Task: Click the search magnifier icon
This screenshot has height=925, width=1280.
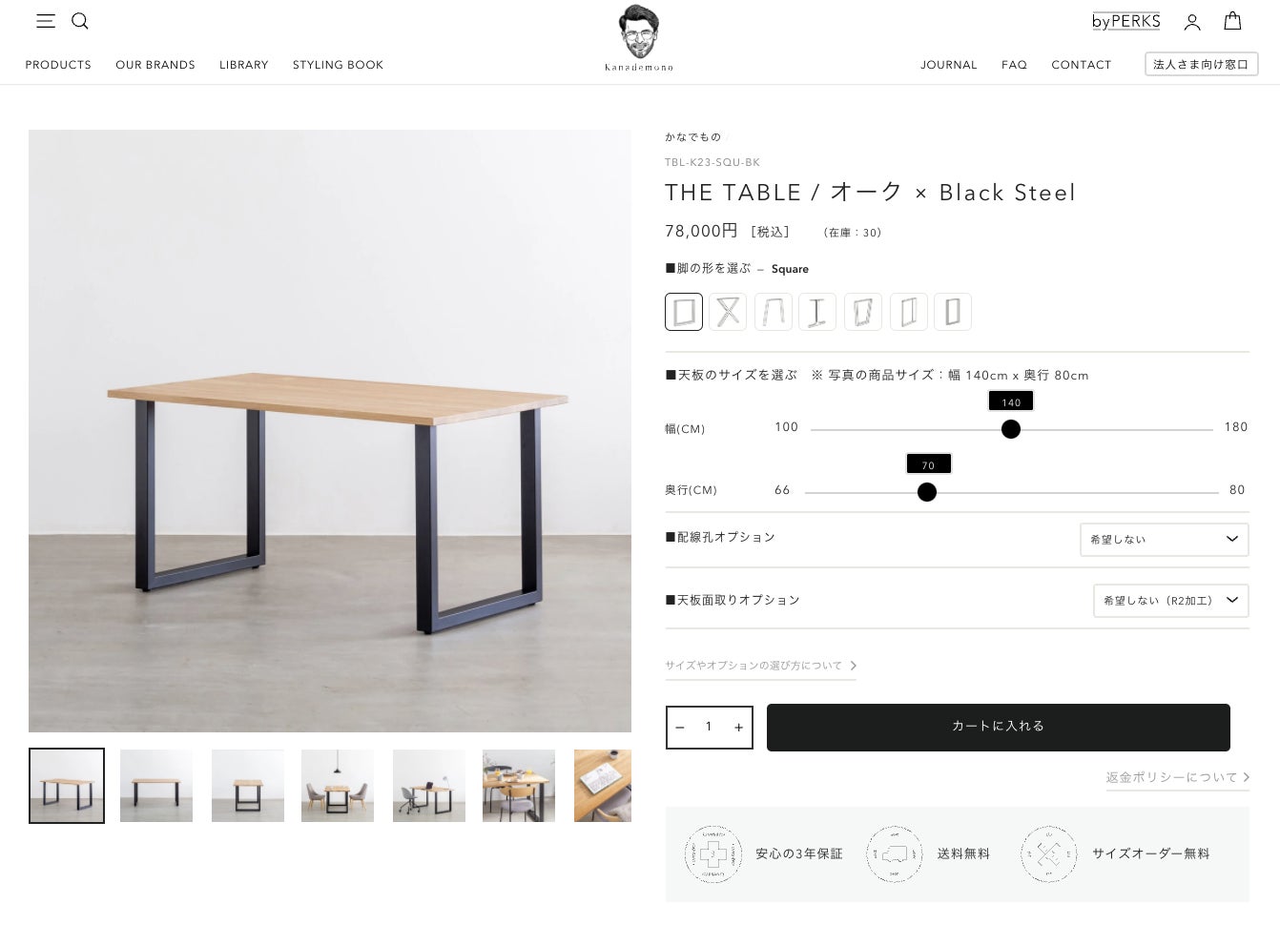Action: tap(80, 21)
